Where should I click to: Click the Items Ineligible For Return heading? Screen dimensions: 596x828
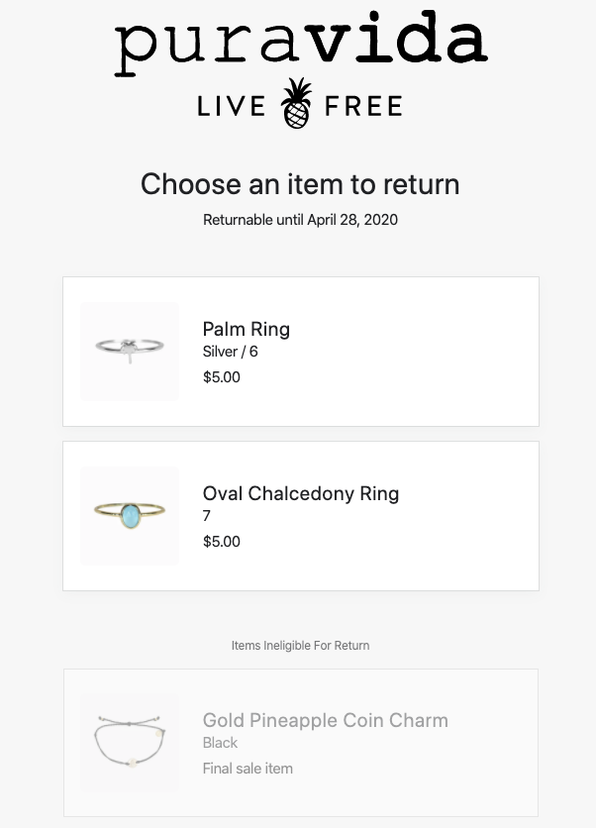click(x=300, y=646)
